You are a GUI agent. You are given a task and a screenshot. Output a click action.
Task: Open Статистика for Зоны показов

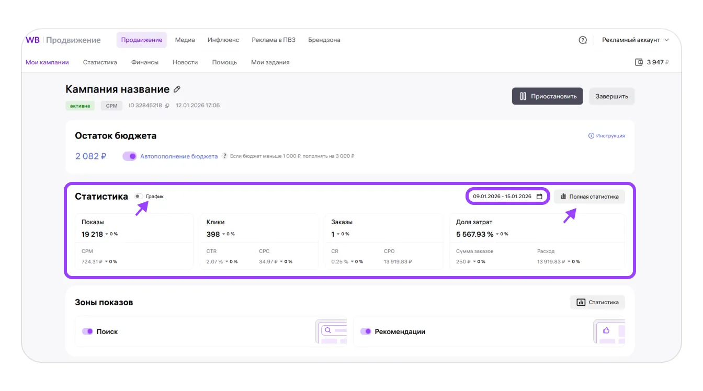(597, 302)
